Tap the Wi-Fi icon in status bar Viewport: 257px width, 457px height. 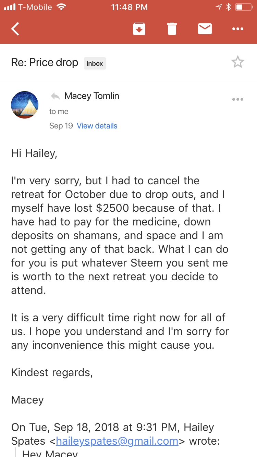(x=61, y=7)
